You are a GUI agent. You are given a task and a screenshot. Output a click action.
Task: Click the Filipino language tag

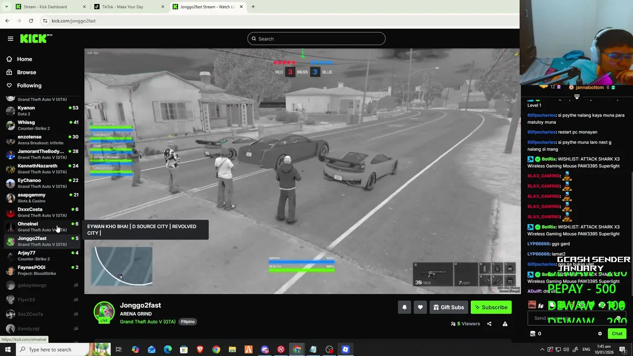tap(187, 321)
